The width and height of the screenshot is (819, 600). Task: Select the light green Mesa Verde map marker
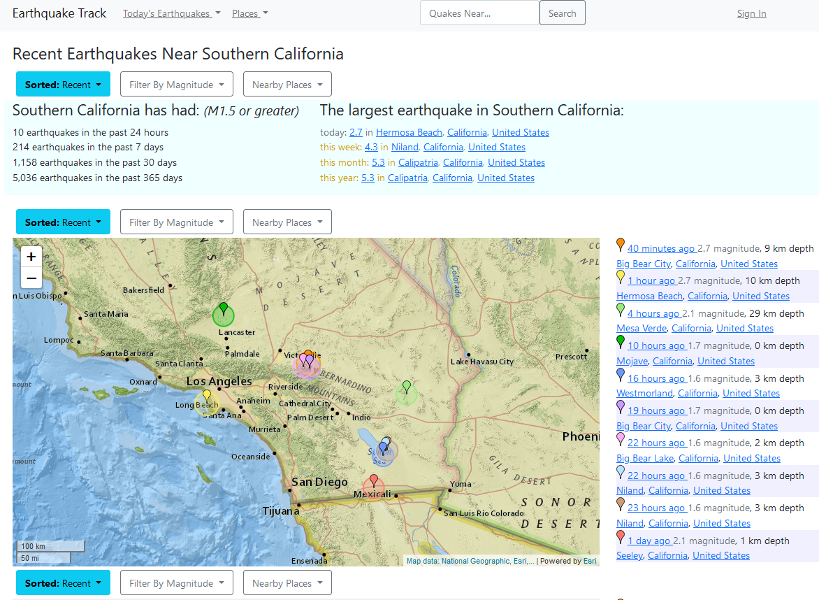pyautogui.click(x=407, y=387)
